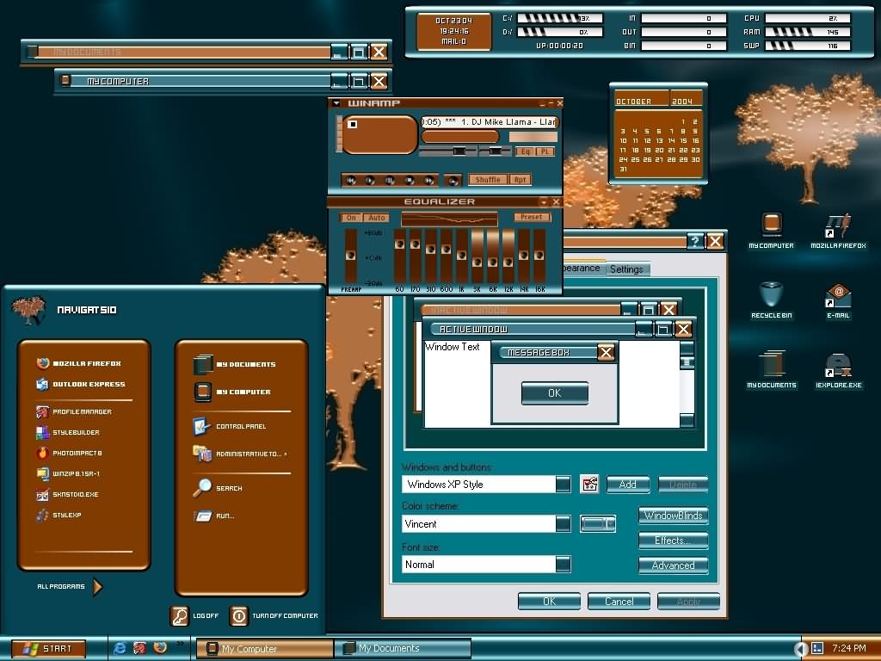881x661 pixels.
Task: Open My Computer in start menu
Action: [x=232, y=392]
